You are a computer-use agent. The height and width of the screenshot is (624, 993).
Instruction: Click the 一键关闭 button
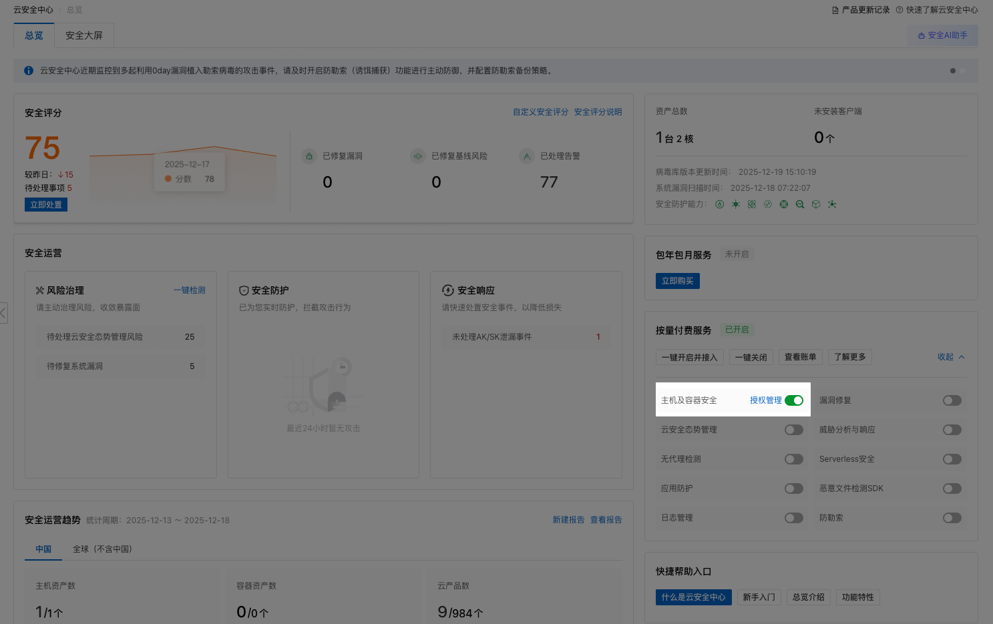(x=751, y=357)
